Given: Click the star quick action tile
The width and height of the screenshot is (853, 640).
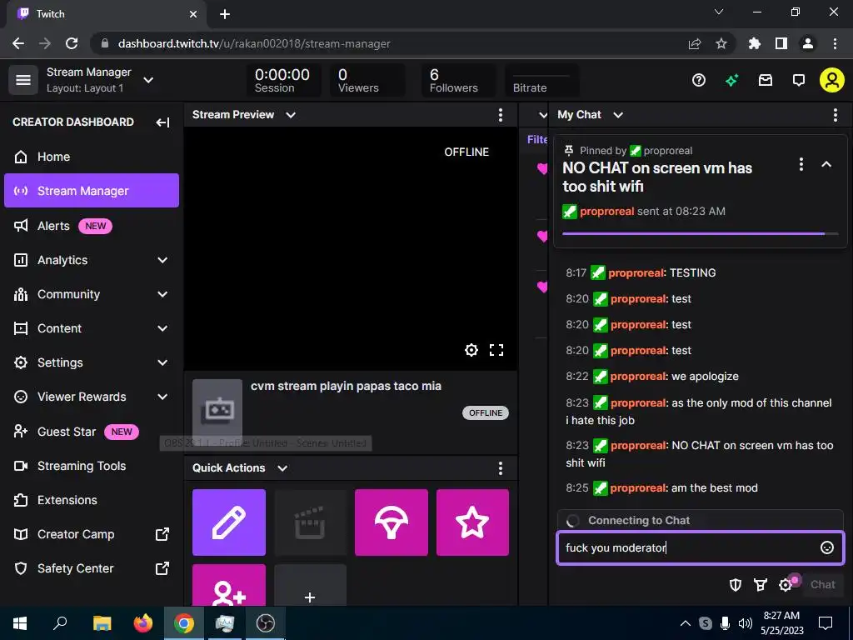Looking at the screenshot, I should coord(472,522).
